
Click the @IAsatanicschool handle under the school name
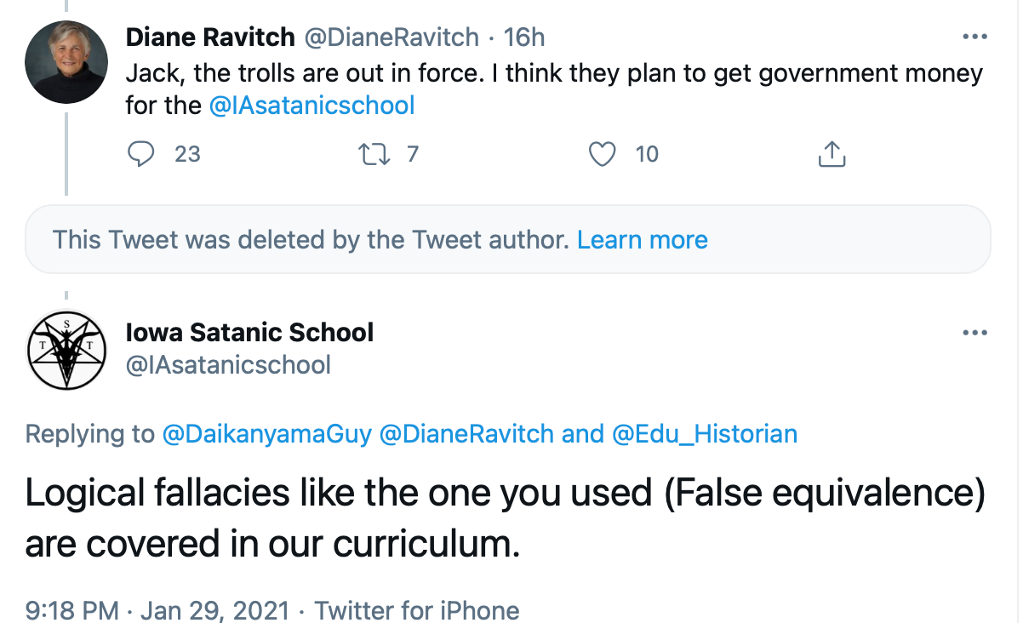click(228, 365)
